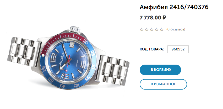Click the product code field 960952

coord(178,49)
